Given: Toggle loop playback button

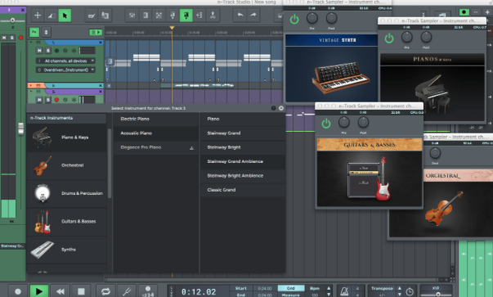Looking at the screenshot, I should (105, 291).
